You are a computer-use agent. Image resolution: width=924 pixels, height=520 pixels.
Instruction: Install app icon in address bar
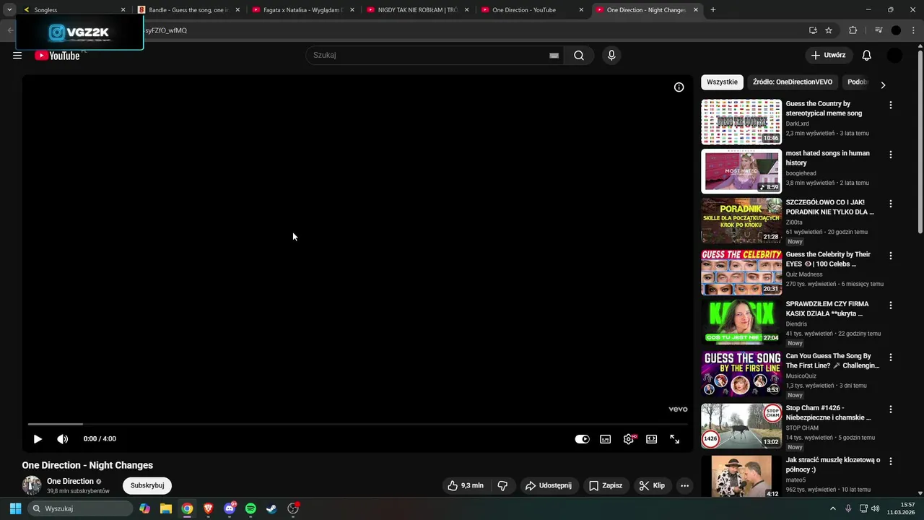click(x=813, y=30)
